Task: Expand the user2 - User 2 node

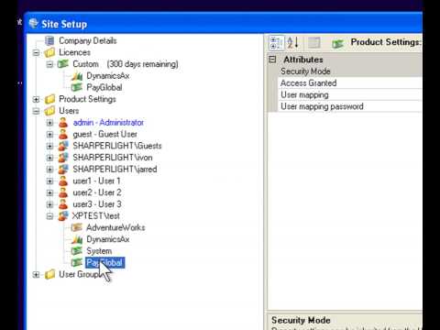Action: [x=49, y=192]
